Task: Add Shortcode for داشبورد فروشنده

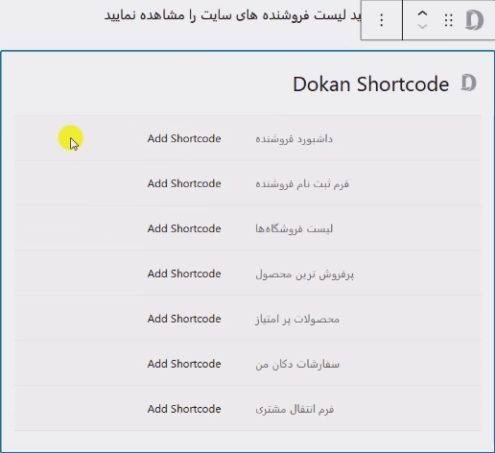Action: (x=184, y=138)
